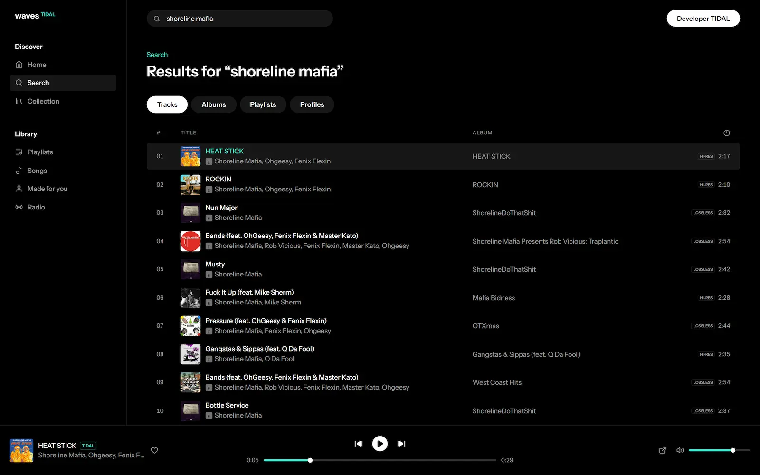Open Collection in the sidebar
The width and height of the screenshot is (760, 475).
(x=63, y=101)
